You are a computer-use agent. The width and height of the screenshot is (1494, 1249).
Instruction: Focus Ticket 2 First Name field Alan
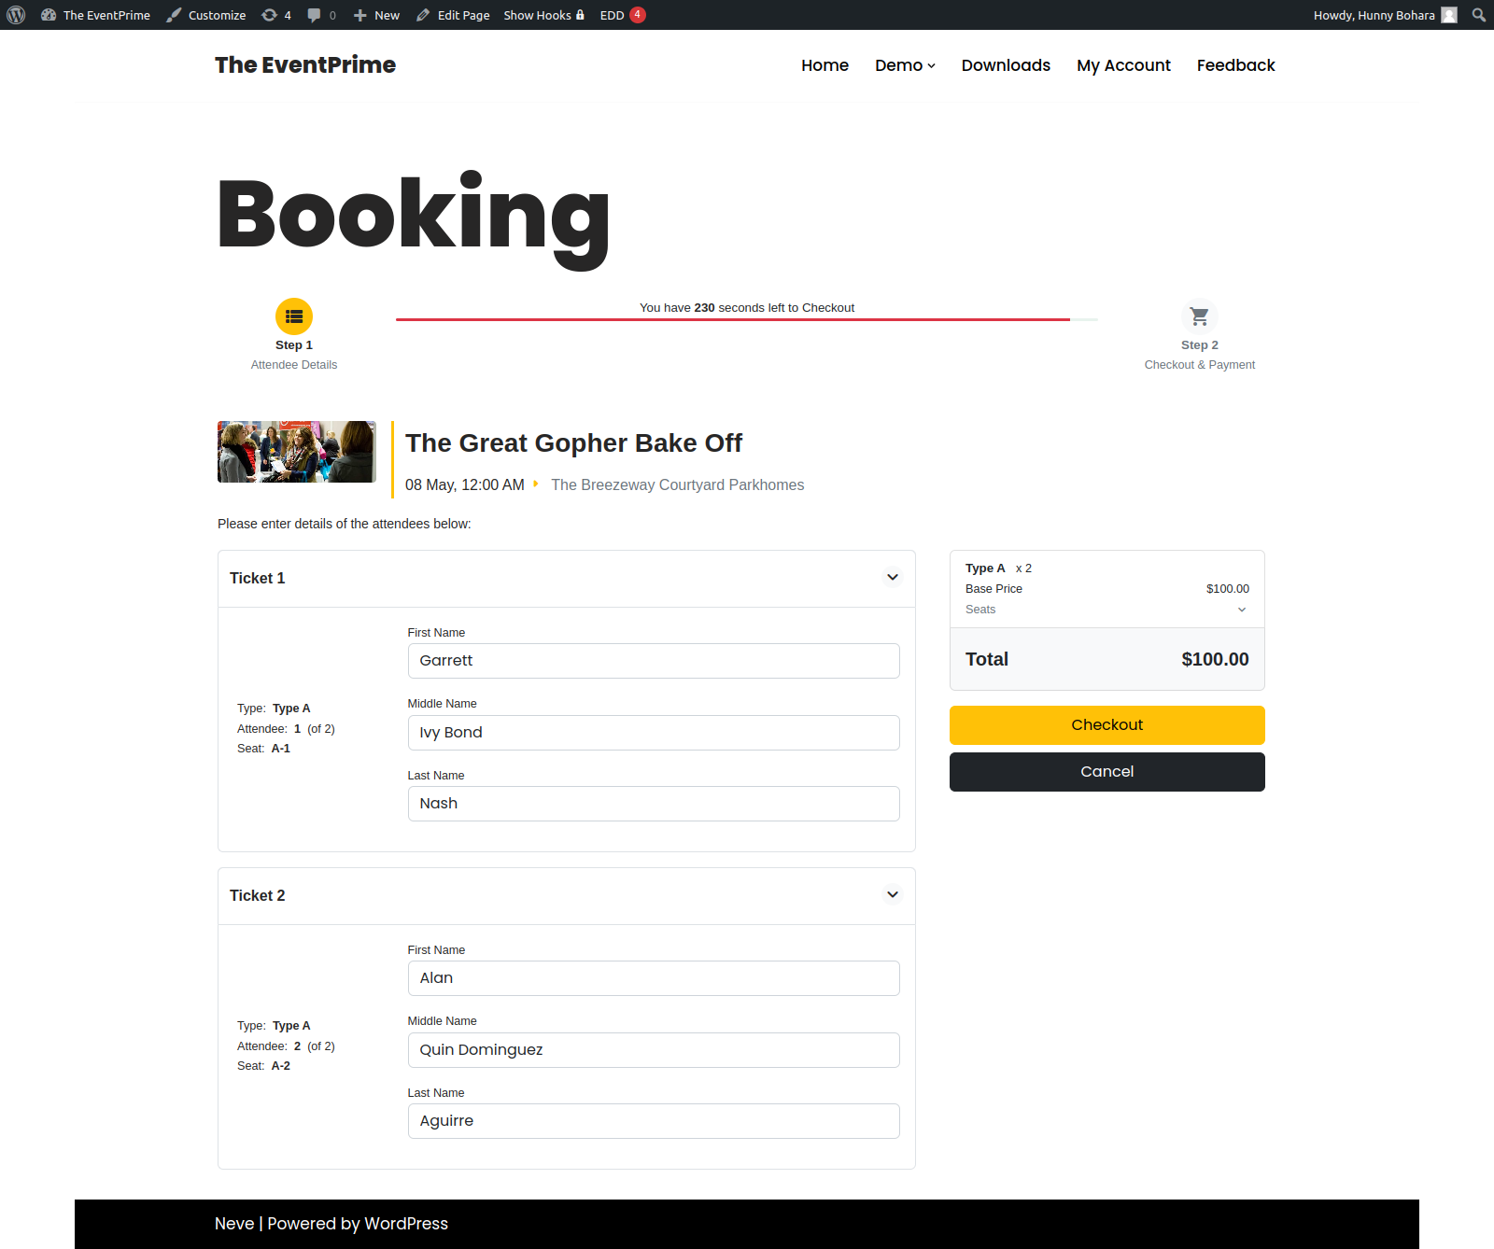tap(654, 978)
